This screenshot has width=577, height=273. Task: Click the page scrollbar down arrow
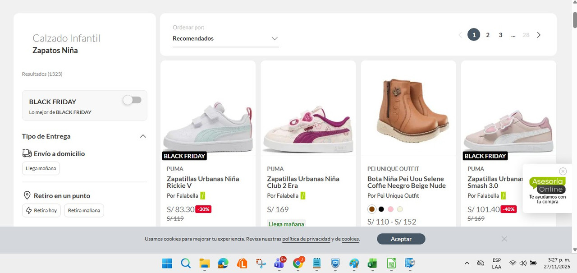point(574,250)
